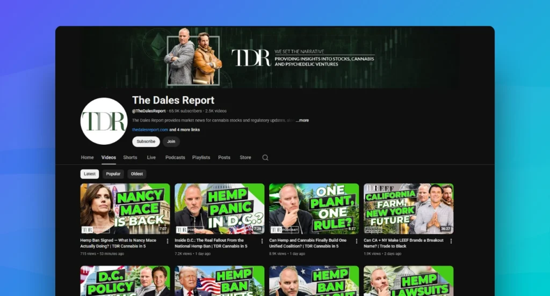Play the 'One Plant, One Rule?' thumbnail
This screenshot has width=550, height=296.
point(314,209)
